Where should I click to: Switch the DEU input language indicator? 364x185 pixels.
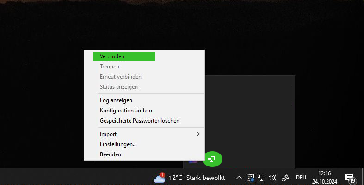click(301, 178)
